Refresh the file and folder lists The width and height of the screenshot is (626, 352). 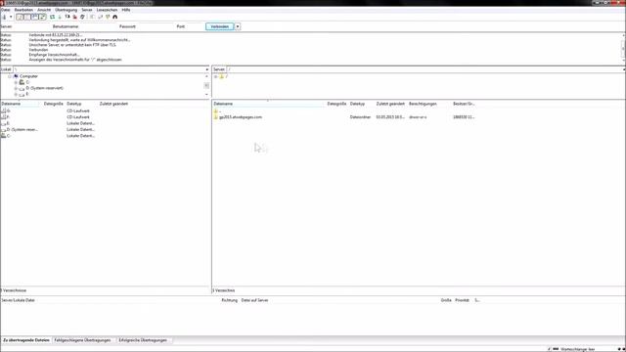(x=52, y=17)
